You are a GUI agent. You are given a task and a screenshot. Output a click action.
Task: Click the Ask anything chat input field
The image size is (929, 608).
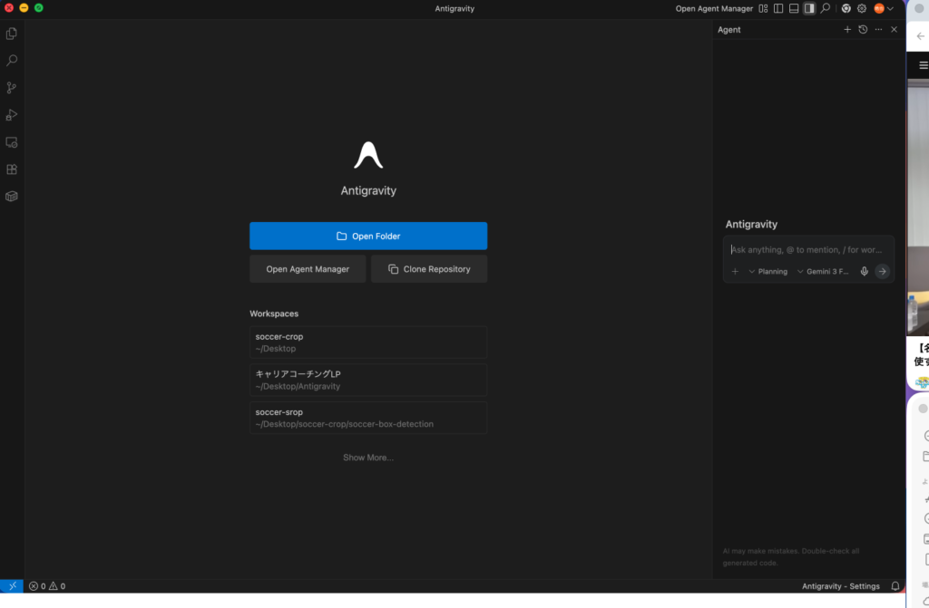click(x=807, y=249)
